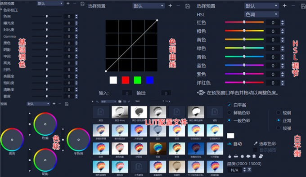The width and height of the screenshot is (306, 177).
Task: Adjust the 色调 value stepper in basic correction
Action: (76, 17)
